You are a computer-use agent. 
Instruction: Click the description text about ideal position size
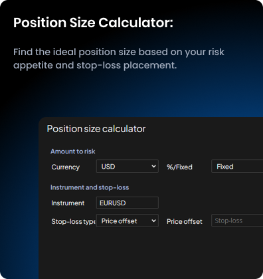(x=119, y=58)
